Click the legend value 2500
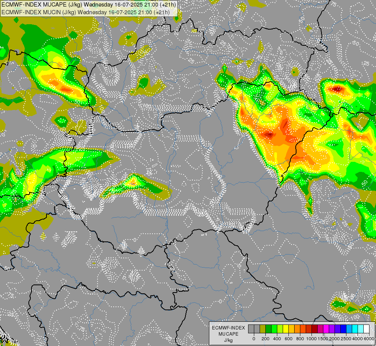 [x=346, y=339]
